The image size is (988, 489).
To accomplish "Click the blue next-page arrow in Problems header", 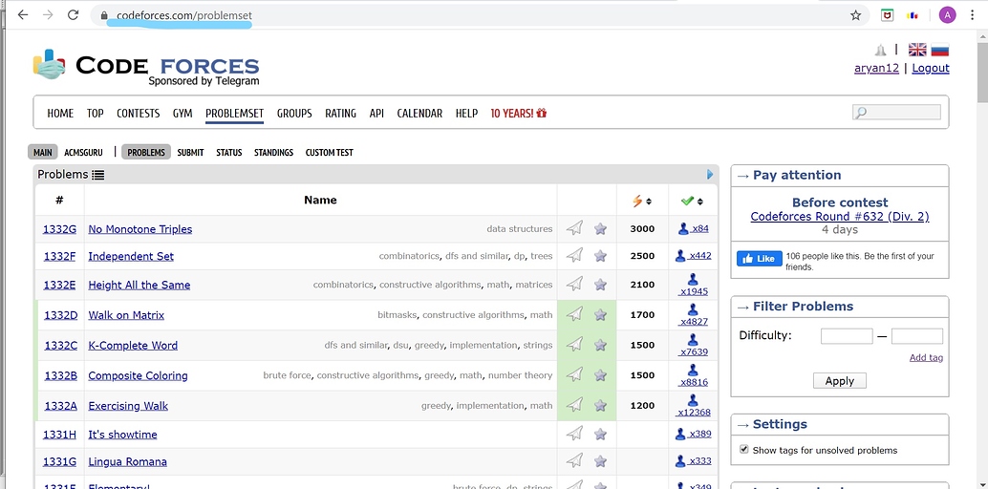I will pyautogui.click(x=710, y=175).
